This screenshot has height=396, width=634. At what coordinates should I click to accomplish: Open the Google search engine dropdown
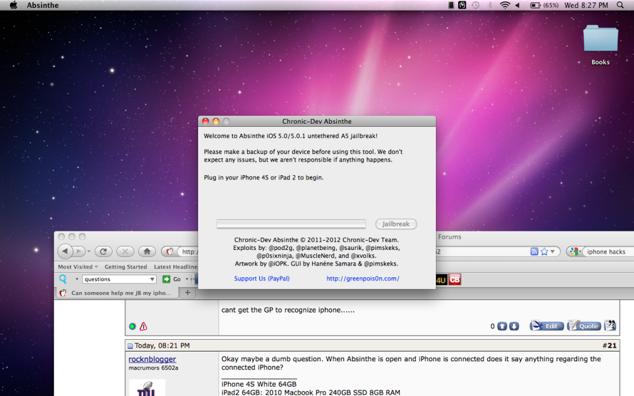[x=575, y=252]
